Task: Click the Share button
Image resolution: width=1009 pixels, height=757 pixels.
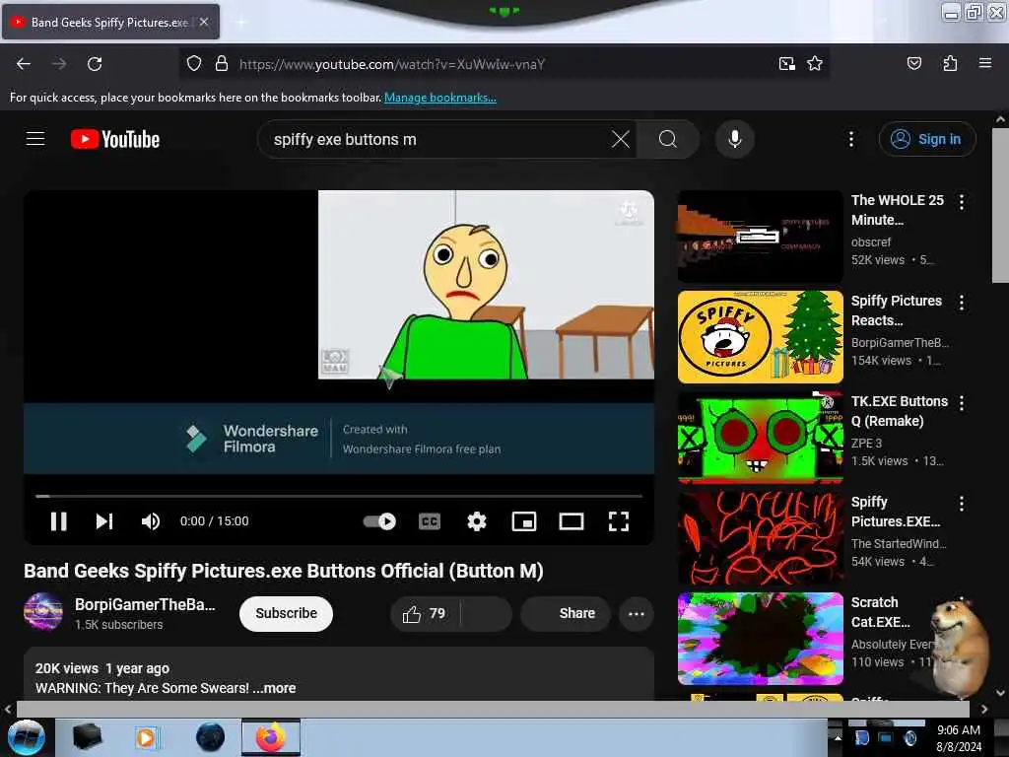Action: pos(565,613)
